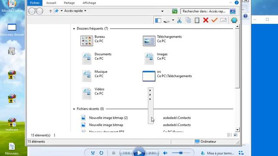Switch to large thumbnails view icon
This screenshot has height=156, width=278.
(x=235, y=135)
